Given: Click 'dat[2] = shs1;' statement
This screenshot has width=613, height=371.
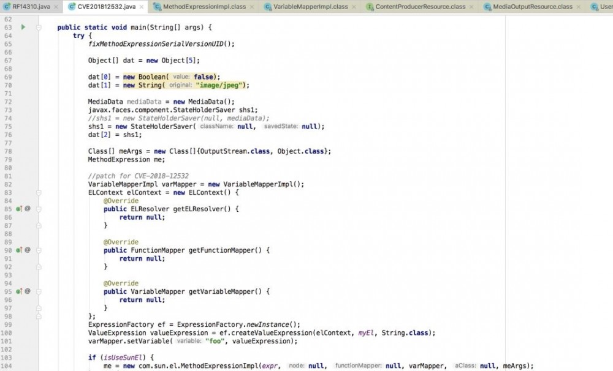Looking at the screenshot, I should [115, 135].
